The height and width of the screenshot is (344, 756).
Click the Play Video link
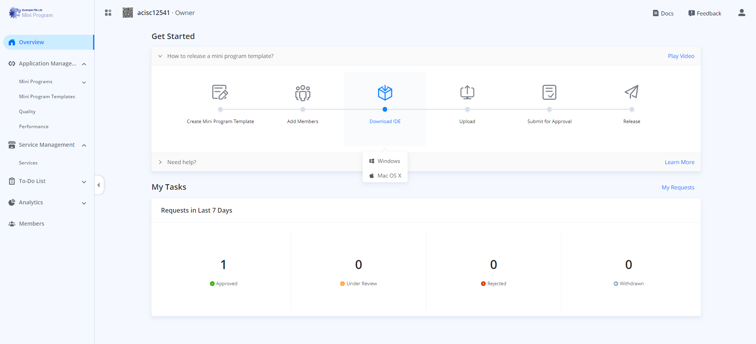(681, 56)
